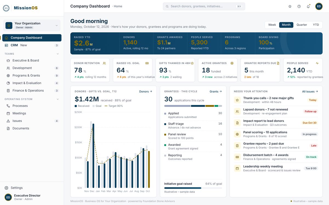The image size is (329, 205).
Task: Click the ED avatar in top bar
Action: [319, 6]
